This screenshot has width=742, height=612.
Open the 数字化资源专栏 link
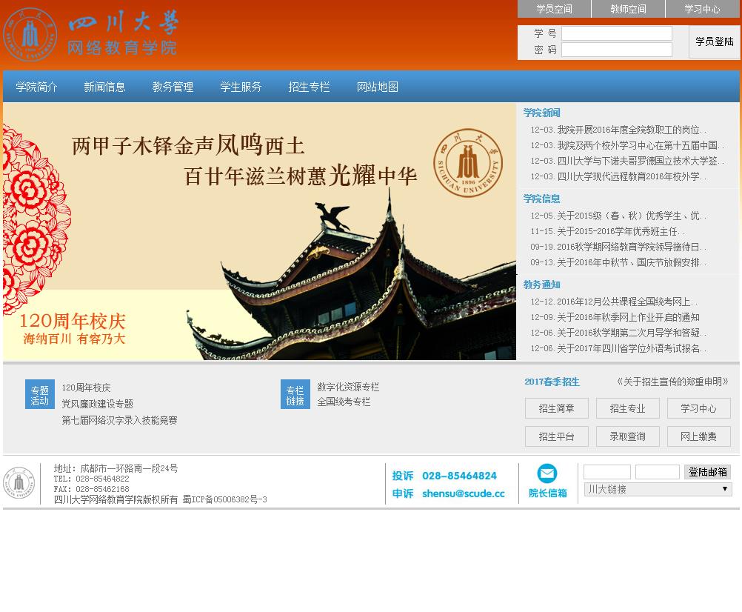pyautogui.click(x=348, y=387)
